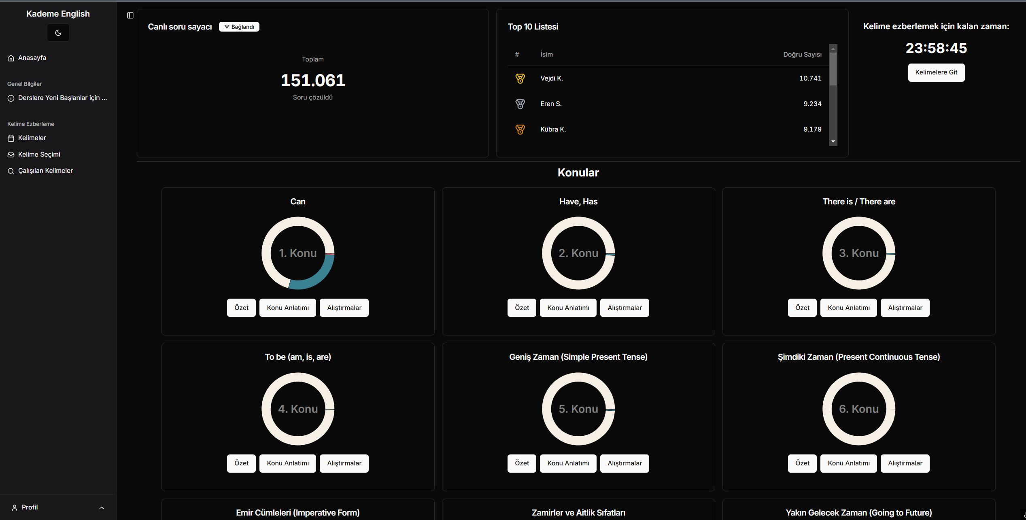
Task: Click the 6. Konu progress ring
Action: coord(859,409)
